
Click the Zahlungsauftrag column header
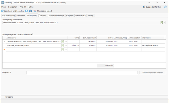coord(121,38)
